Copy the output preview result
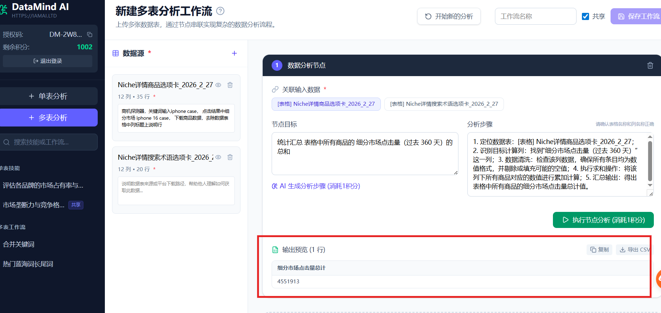Image resolution: width=661 pixels, height=313 pixels. [599, 250]
